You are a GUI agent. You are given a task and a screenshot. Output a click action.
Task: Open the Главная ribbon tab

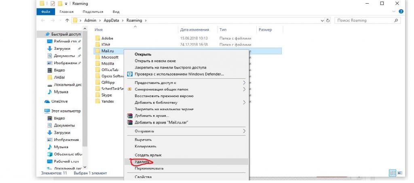(67, 12)
